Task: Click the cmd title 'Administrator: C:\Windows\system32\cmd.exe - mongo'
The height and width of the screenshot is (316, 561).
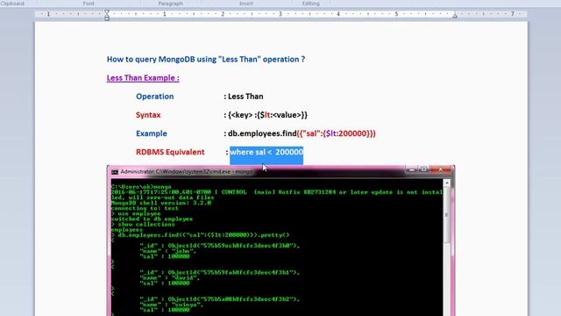Action: (187, 172)
